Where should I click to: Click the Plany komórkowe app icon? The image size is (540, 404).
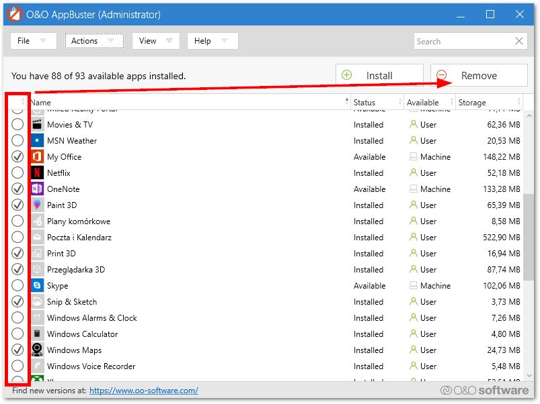coord(37,221)
